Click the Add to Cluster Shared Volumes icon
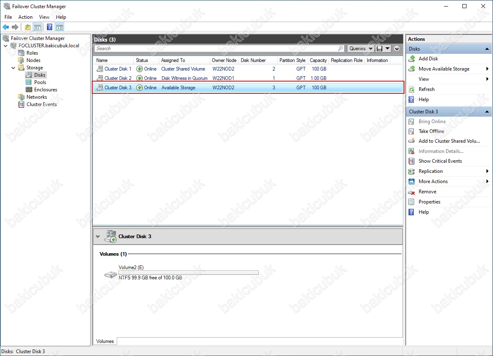 [411, 141]
